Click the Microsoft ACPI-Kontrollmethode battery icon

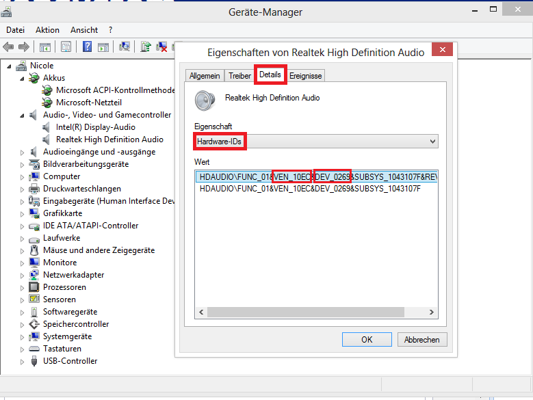click(x=47, y=90)
